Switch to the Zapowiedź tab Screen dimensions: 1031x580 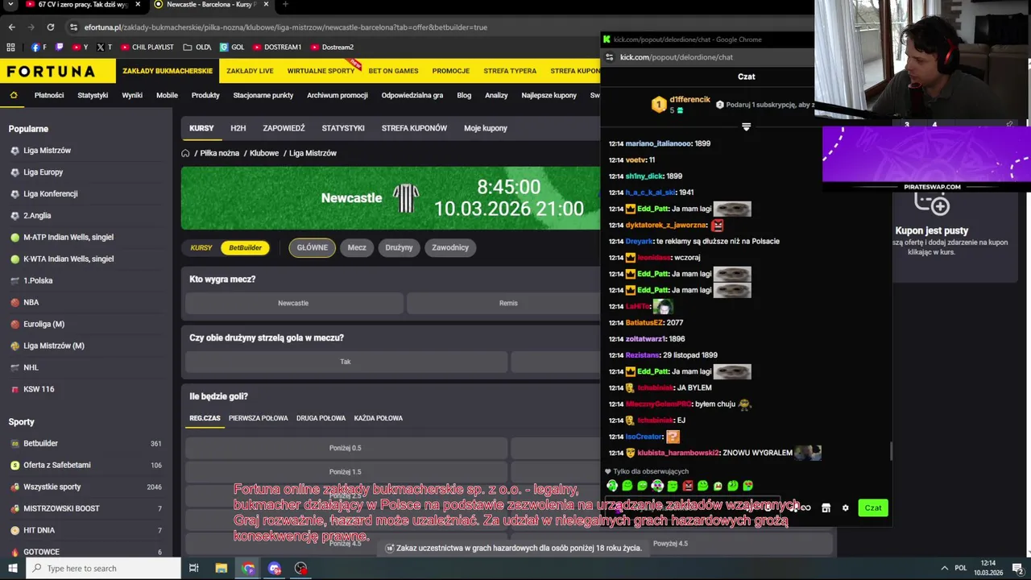click(284, 128)
